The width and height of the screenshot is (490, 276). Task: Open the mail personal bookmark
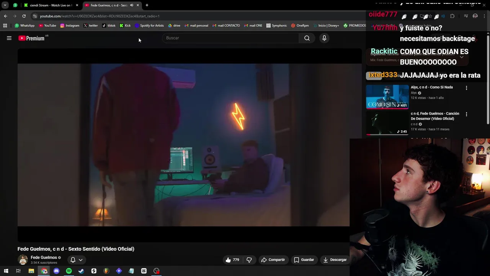pos(196,26)
